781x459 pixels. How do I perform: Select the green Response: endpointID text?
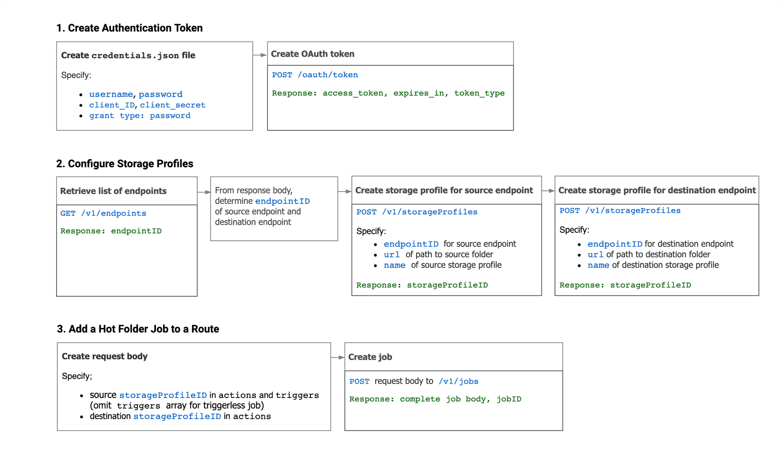tap(111, 231)
